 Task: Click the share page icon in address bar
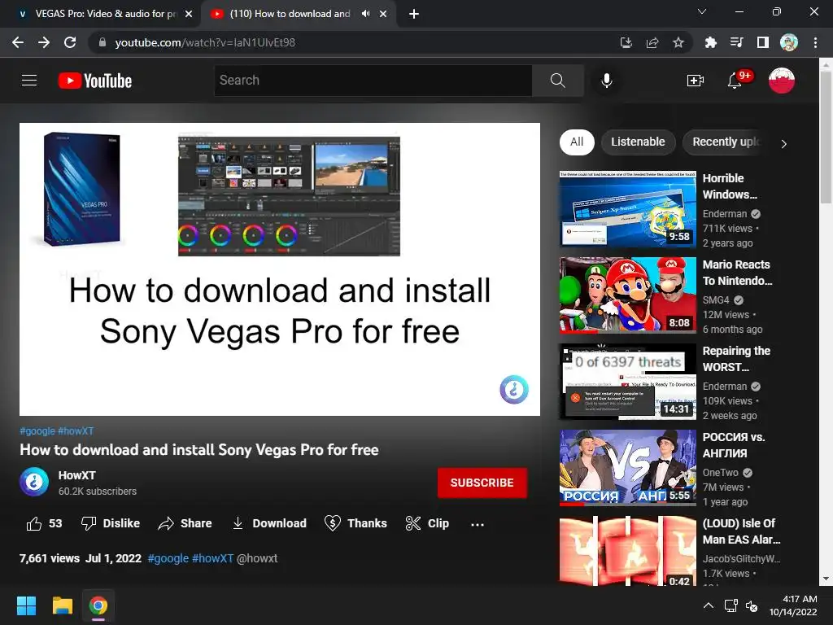tap(652, 42)
